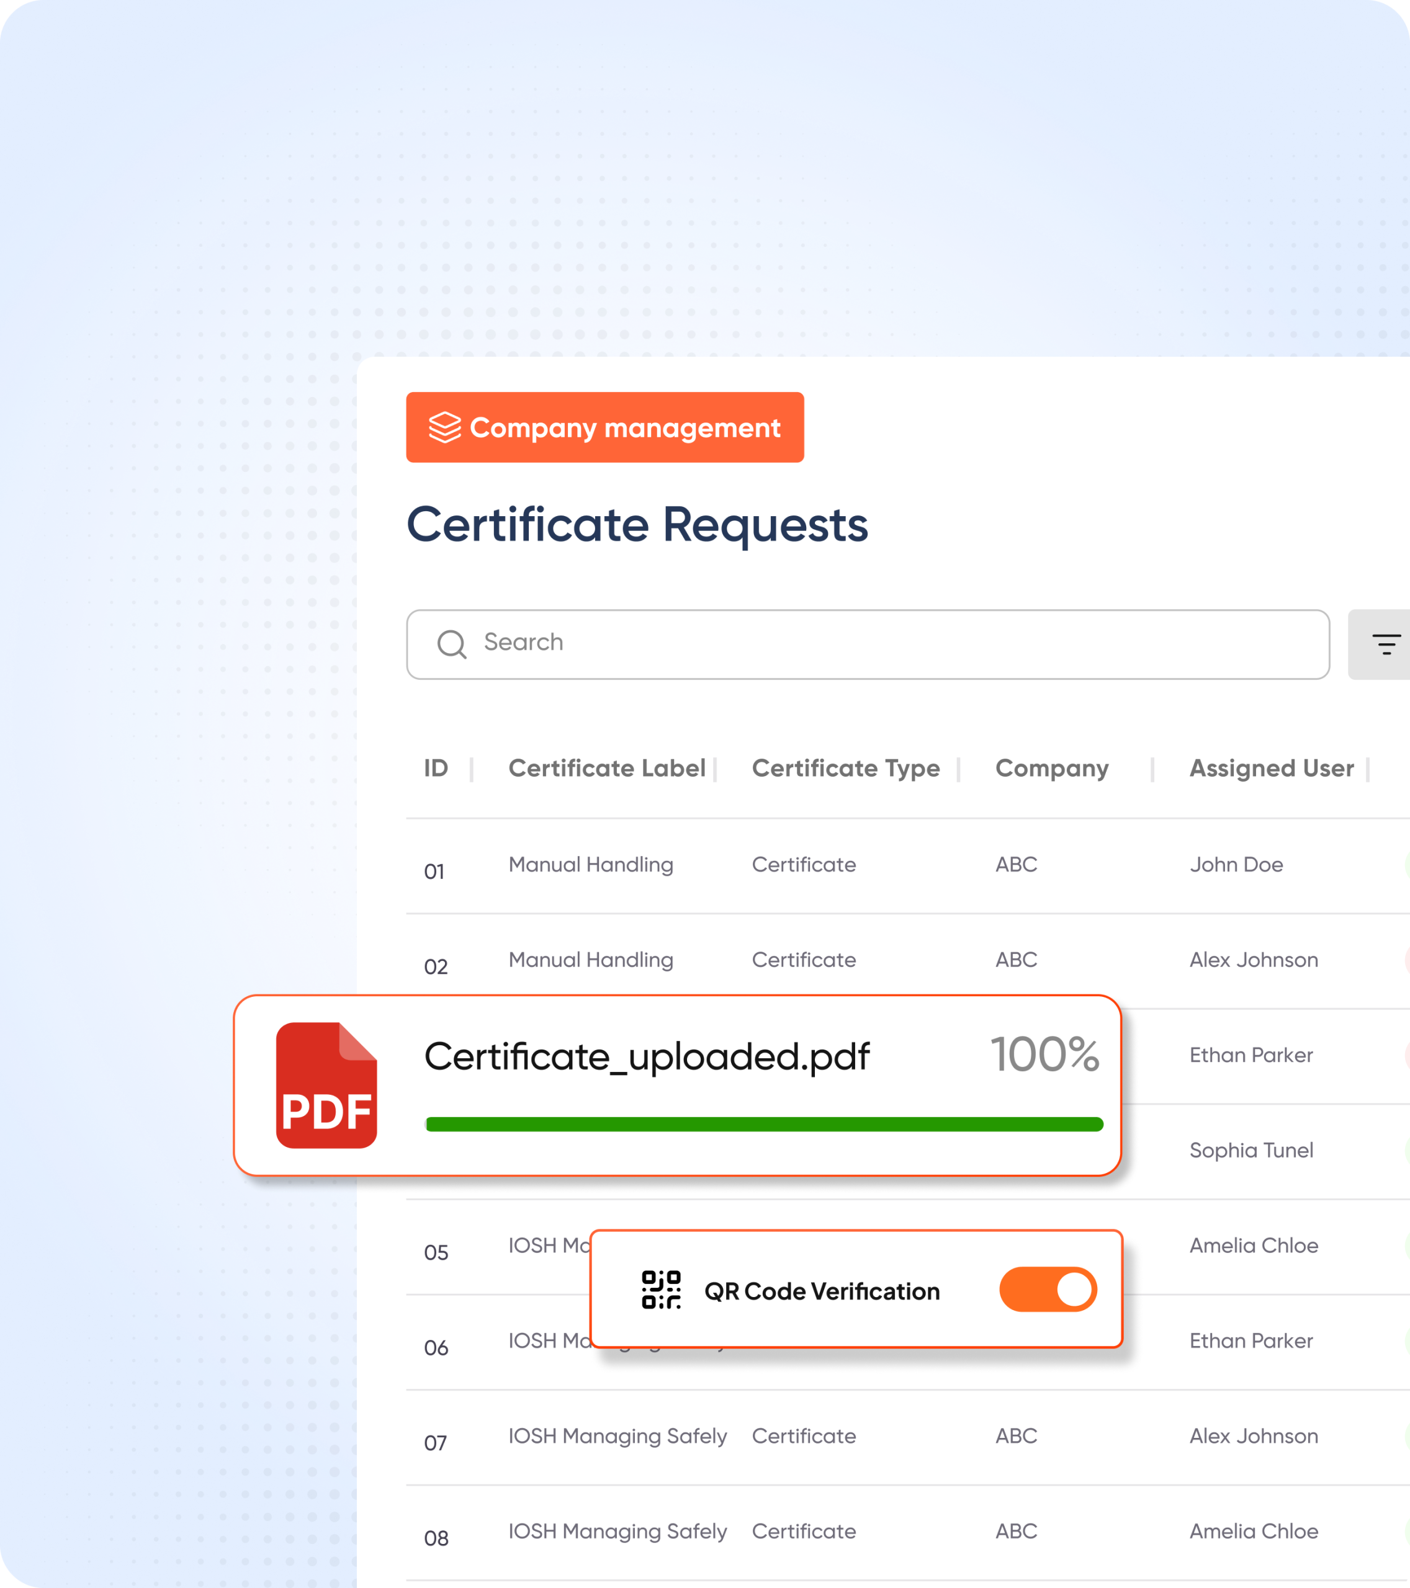Click the filter icon beside the search bar

tap(1386, 644)
